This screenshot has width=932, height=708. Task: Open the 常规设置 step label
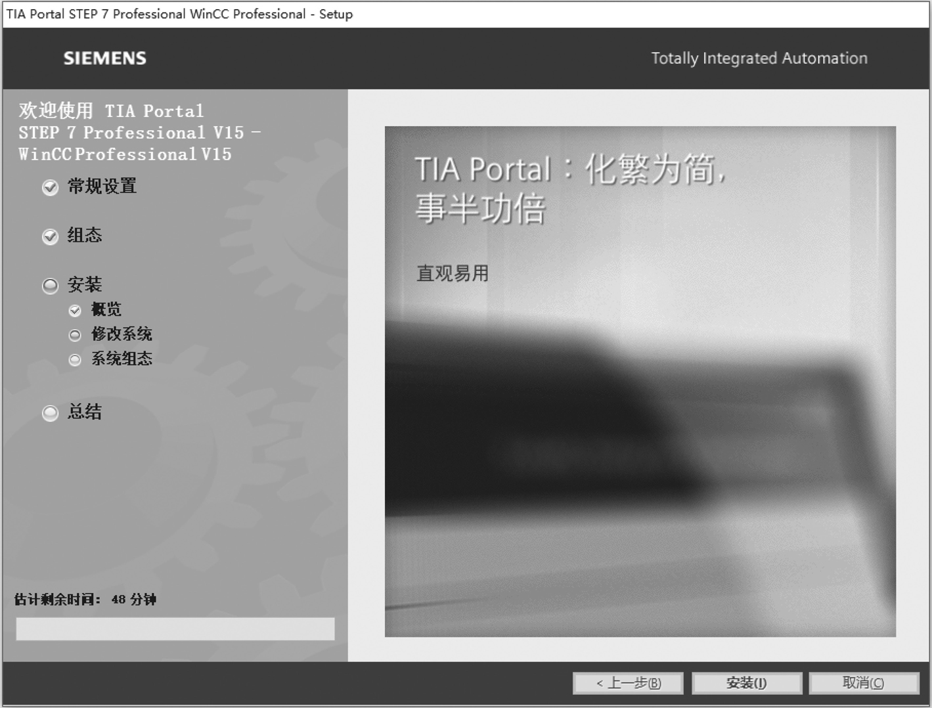[102, 187]
